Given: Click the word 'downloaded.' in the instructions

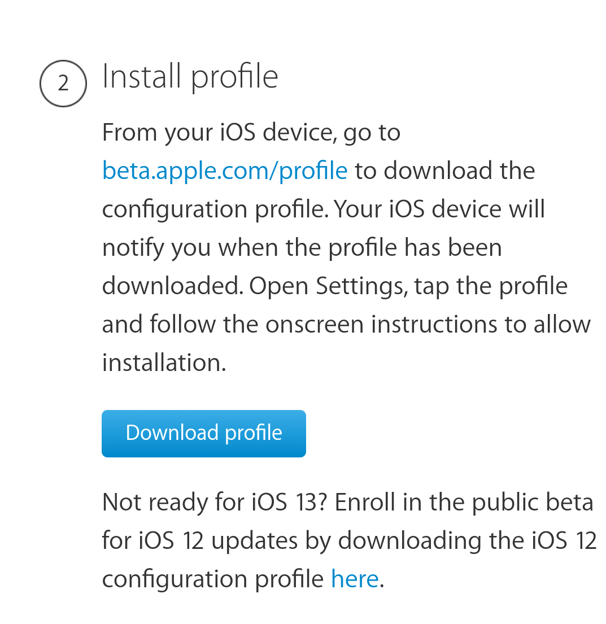Looking at the screenshot, I should point(173,286).
